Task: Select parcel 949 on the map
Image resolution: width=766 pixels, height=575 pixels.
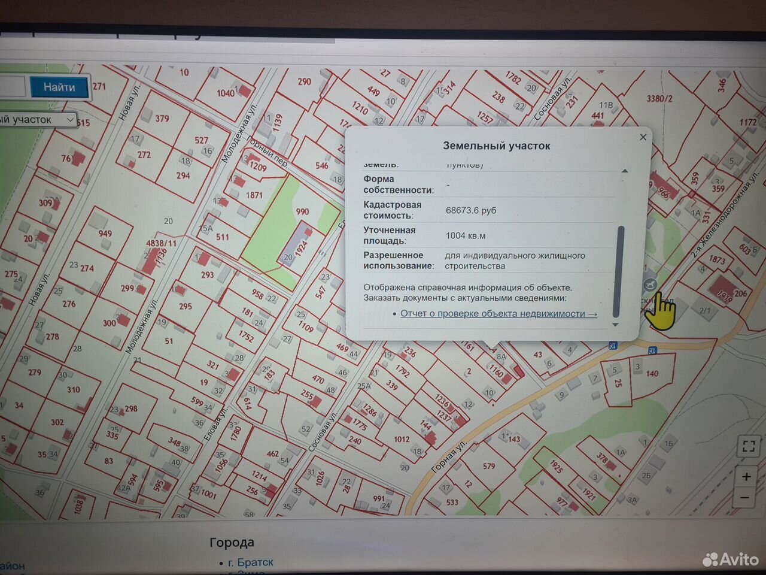Action: [105, 234]
